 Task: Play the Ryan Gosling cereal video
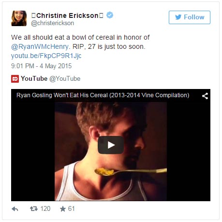point(111,145)
